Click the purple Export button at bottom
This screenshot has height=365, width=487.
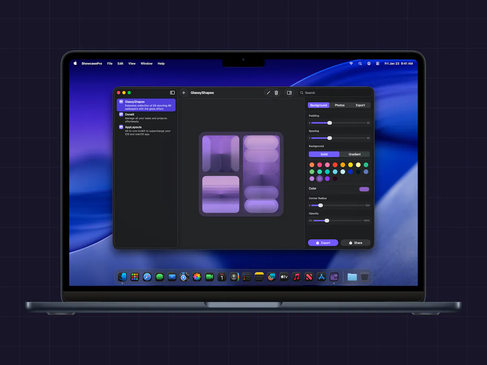coord(323,243)
